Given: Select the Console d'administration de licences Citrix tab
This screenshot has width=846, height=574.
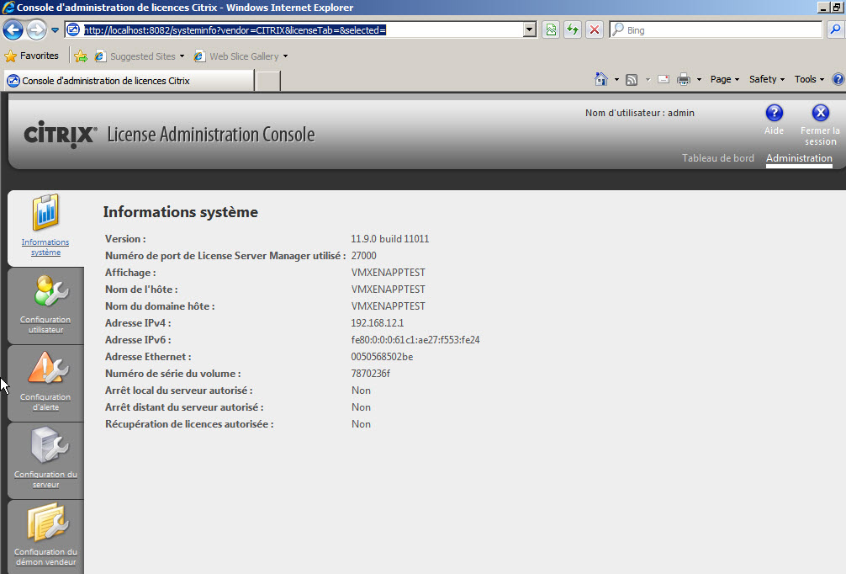Looking at the screenshot, I should (x=129, y=81).
